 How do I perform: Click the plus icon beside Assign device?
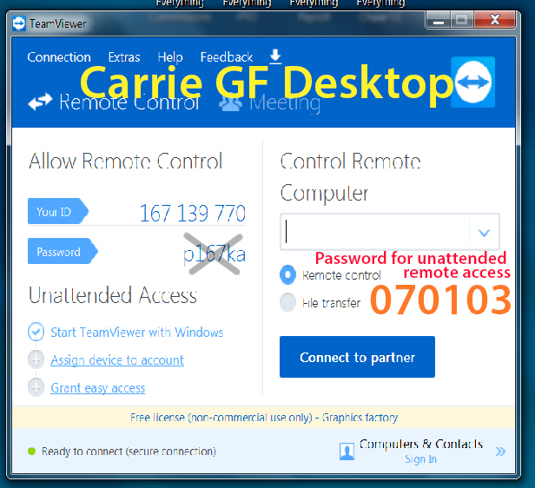coord(36,359)
